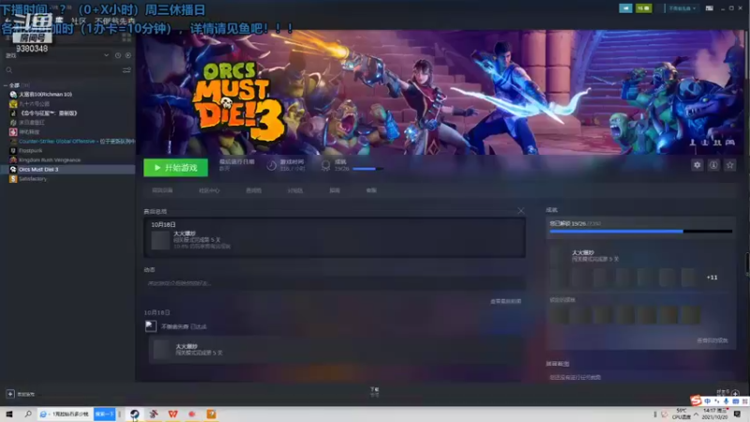The image size is (750, 422).
Task: Click the small achievement progress bar near play
Action: [367, 169]
